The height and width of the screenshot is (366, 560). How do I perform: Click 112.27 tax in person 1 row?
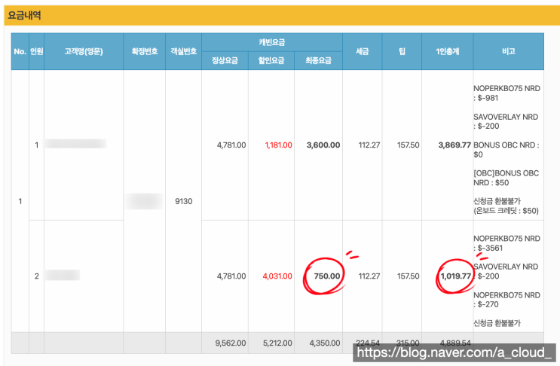[x=369, y=145]
